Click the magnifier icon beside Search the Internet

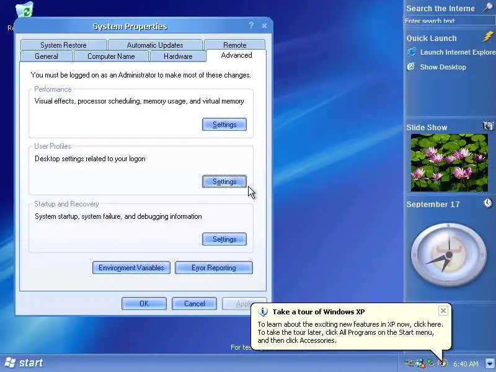pyautogui.click(x=489, y=7)
